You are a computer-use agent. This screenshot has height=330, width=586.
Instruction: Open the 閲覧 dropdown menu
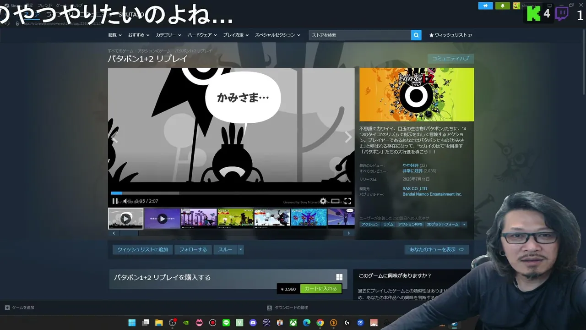click(x=115, y=35)
